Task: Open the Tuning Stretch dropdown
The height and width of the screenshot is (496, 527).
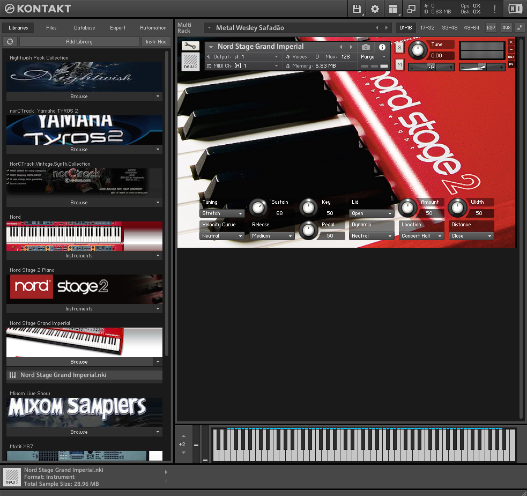Action: (x=222, y=213)
